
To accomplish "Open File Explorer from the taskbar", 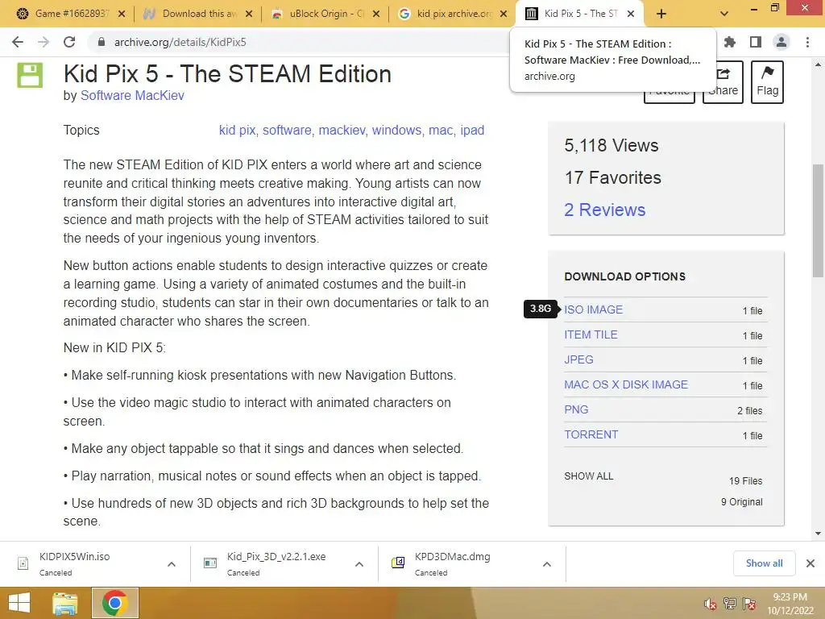I will pos(65,603).
